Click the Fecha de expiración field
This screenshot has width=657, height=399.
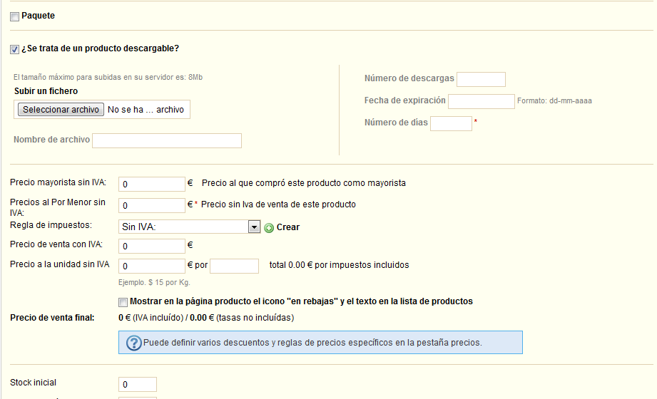click(481, 101)
